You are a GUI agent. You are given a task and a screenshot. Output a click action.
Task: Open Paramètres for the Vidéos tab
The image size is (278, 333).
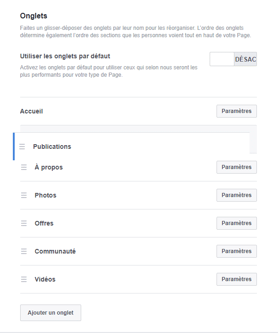(236, 279)
